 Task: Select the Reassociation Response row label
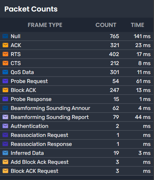click(x=41, y=144)
